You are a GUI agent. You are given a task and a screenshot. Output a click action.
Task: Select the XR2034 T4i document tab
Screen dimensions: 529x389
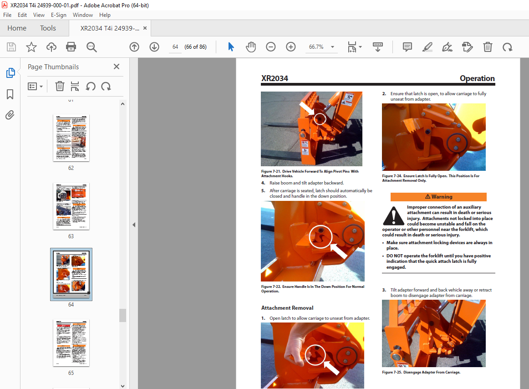point(110,28)
